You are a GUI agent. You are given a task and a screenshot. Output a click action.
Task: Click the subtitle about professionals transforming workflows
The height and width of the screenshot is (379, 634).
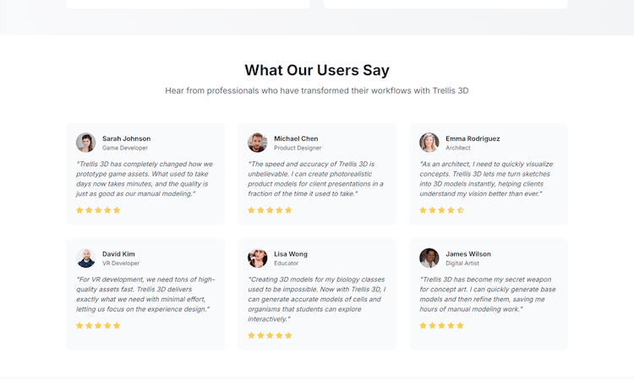pos(317,90)
